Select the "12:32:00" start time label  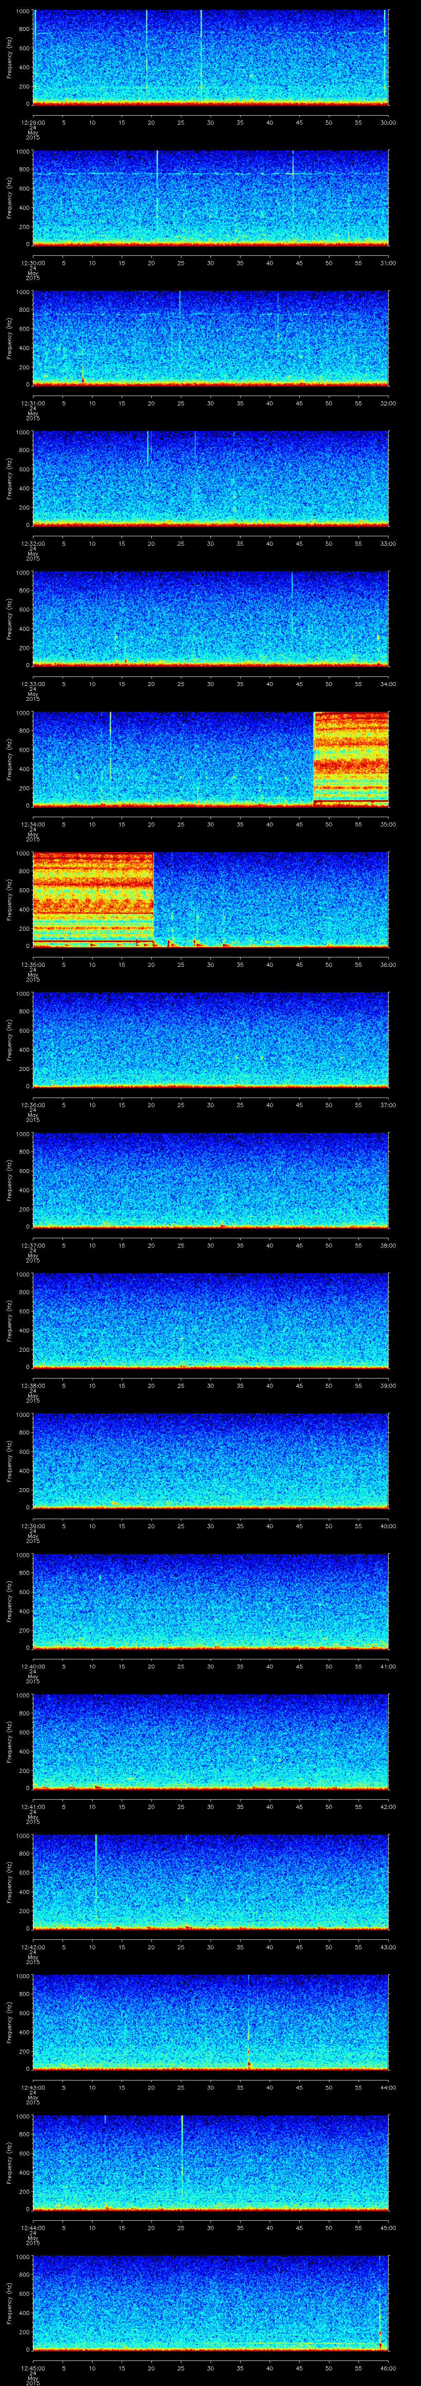32,544
